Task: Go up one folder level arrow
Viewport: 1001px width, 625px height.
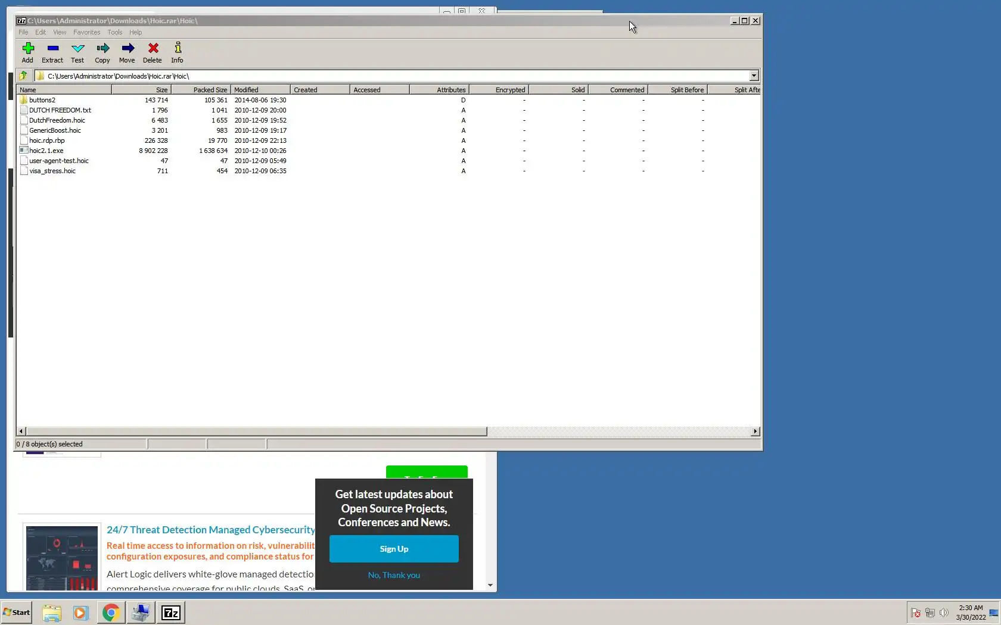Action: pos(23,76)
